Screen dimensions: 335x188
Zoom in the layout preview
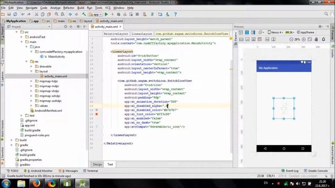click(x=304, y=40)
